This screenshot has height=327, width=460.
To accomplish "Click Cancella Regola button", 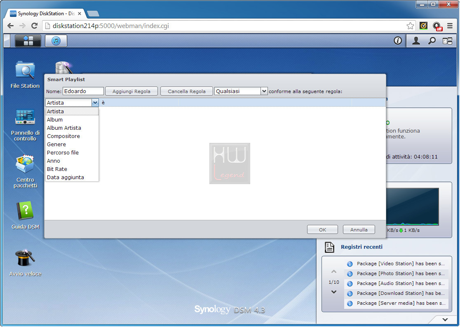I will click(187, 91).
